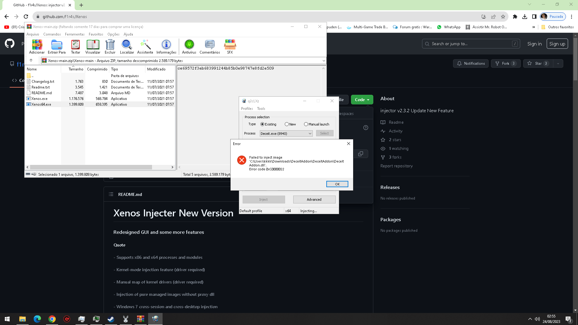
Task: Open the Arquivo menu in WinRAR
Action: tap(33, 34)
